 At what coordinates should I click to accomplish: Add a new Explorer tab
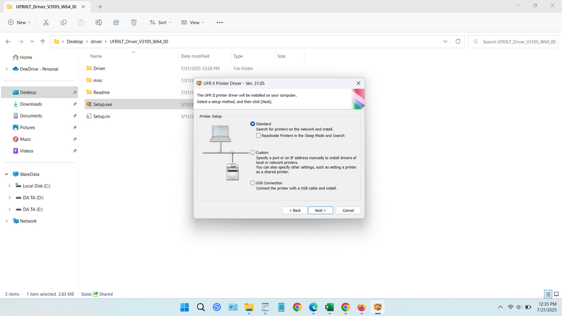pos(100,7)
